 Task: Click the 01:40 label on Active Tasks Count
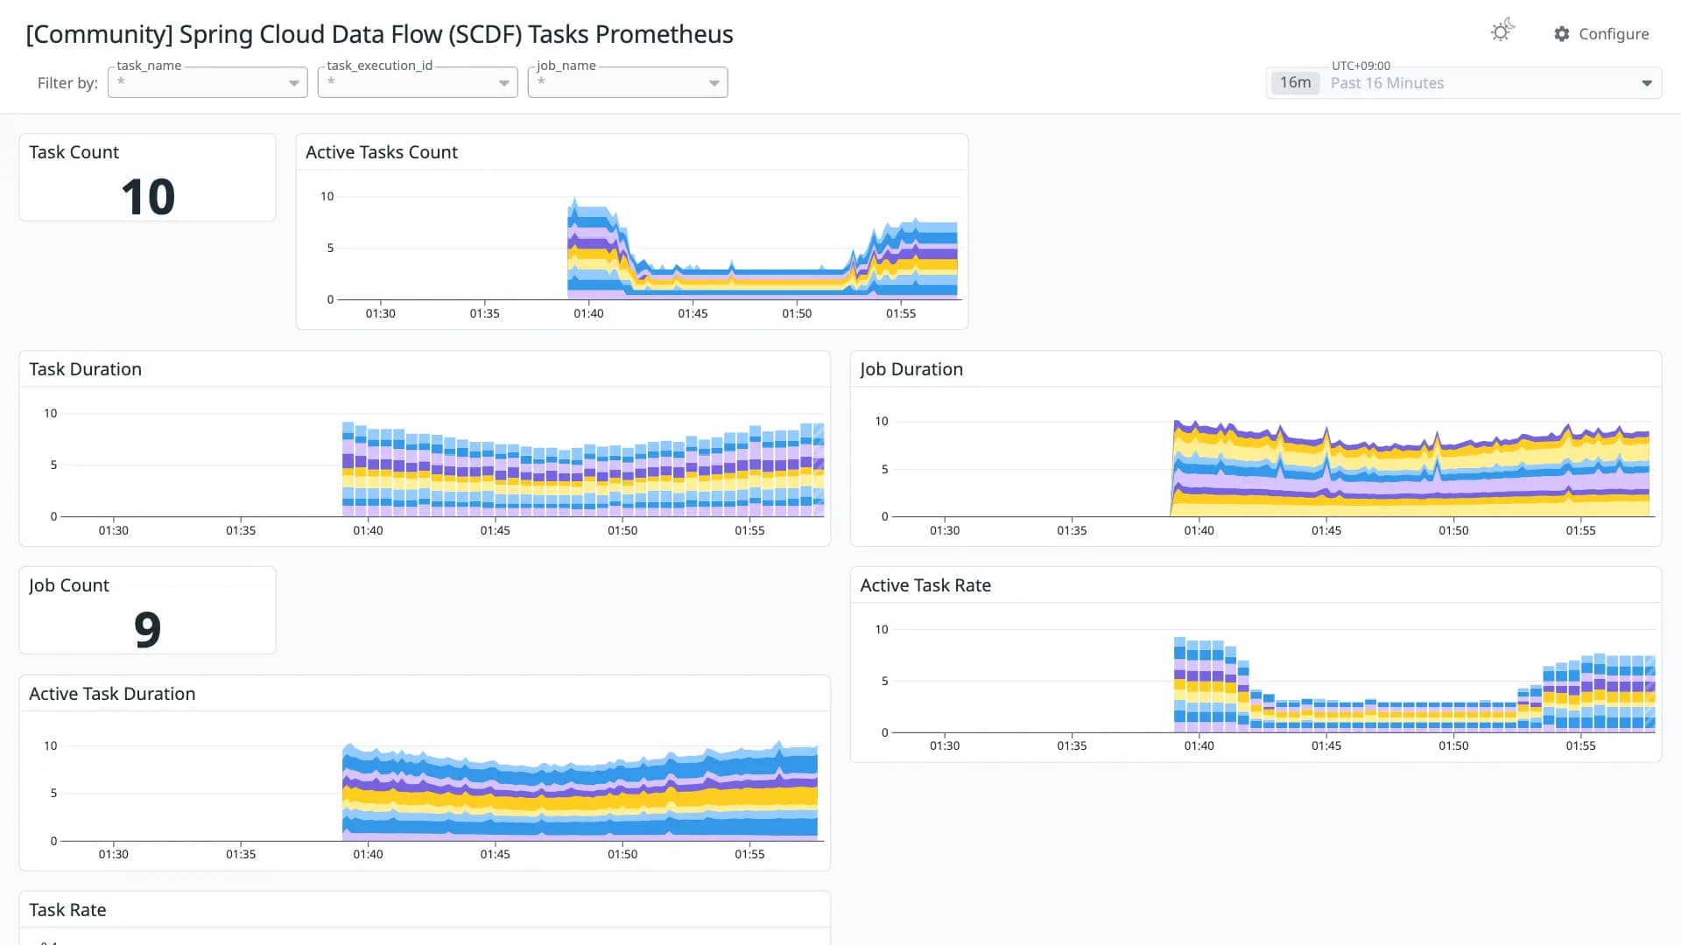point(588,313)
